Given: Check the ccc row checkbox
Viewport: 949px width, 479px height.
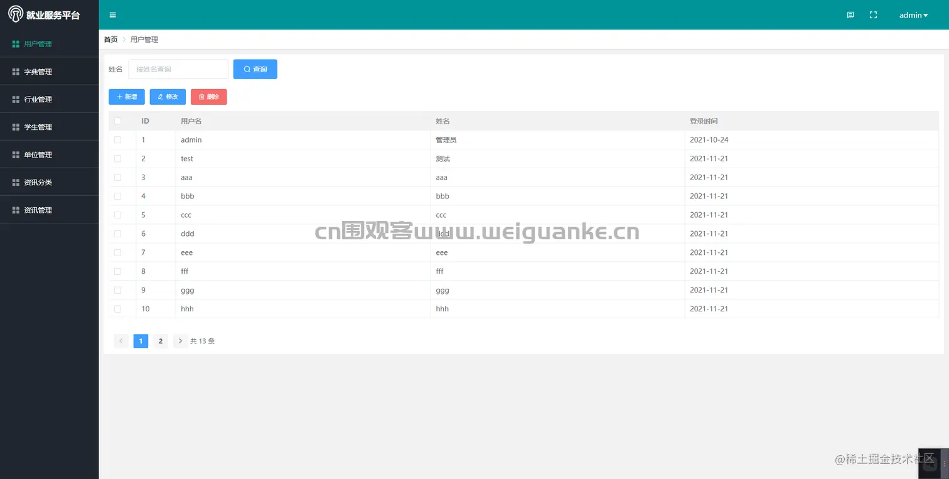Looking at the screenshot, I should point(117,215).
